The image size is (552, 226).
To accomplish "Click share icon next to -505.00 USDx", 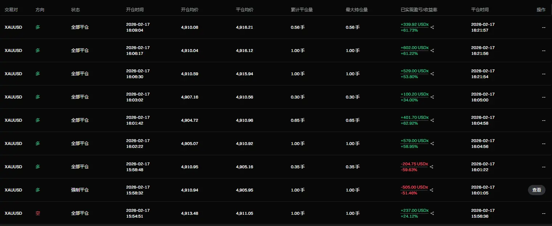I will pyautogui.click(x=431, y=190).
